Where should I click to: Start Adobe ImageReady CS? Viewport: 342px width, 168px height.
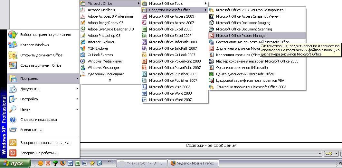[x=110, y=23]
